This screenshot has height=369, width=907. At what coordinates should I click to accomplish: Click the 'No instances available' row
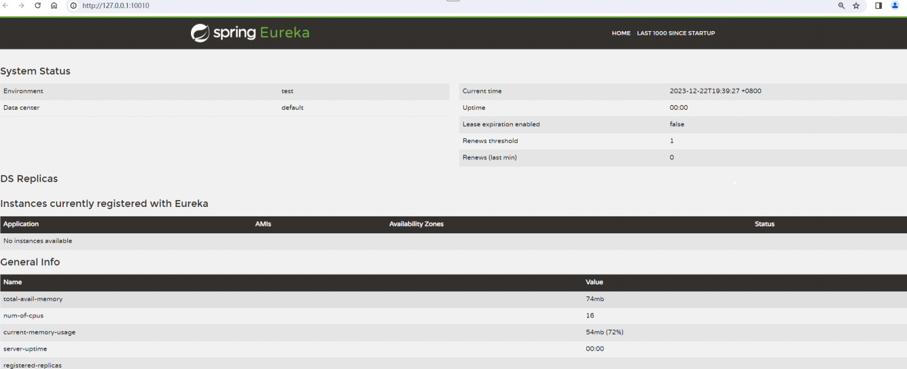tap(453, 241)
